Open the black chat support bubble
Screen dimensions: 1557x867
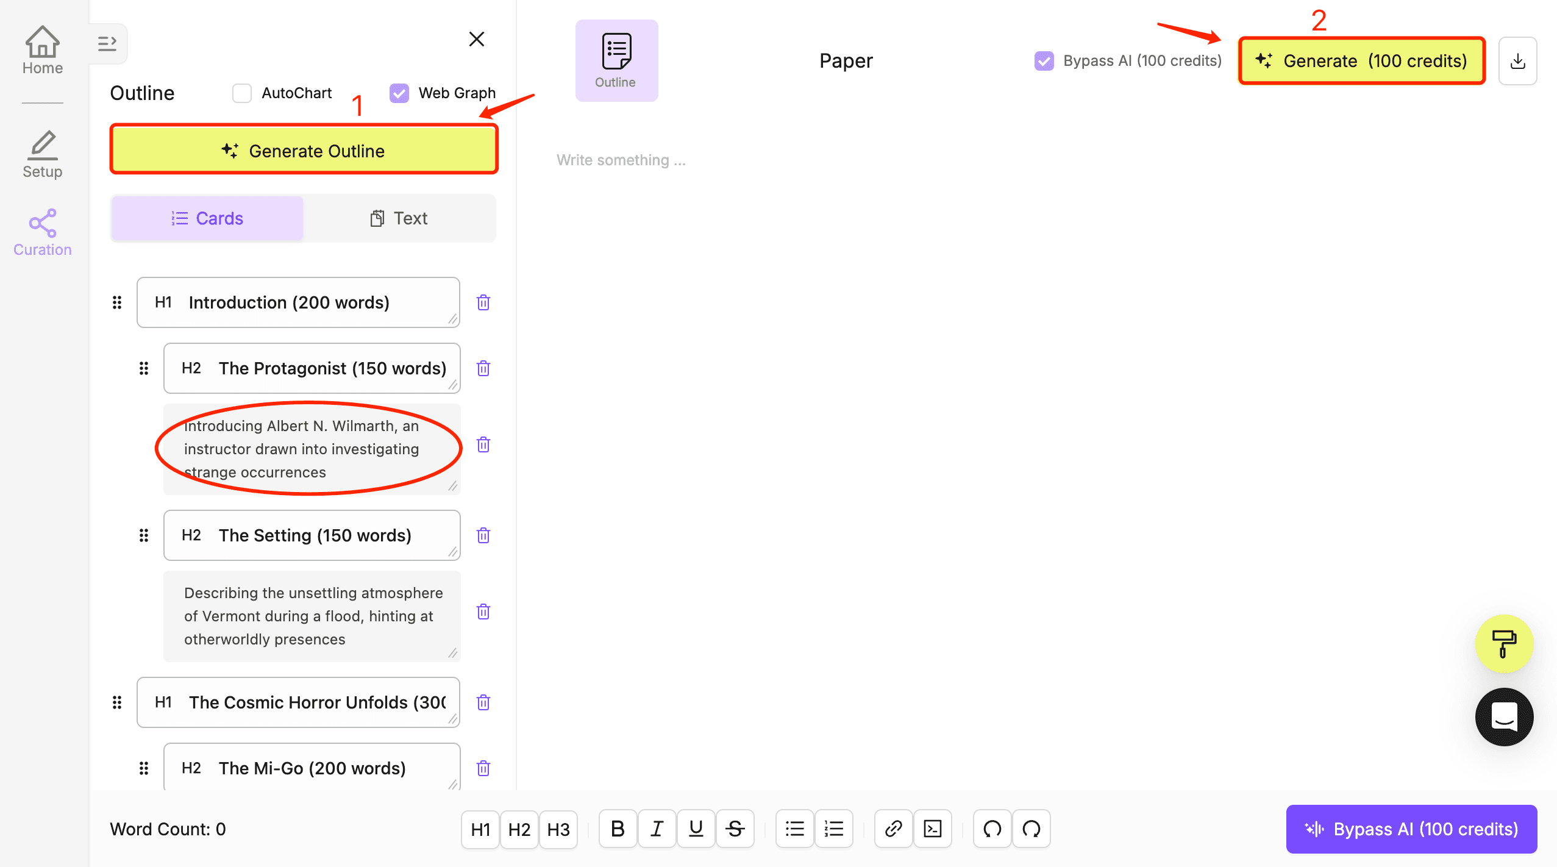pos(1503,717)
